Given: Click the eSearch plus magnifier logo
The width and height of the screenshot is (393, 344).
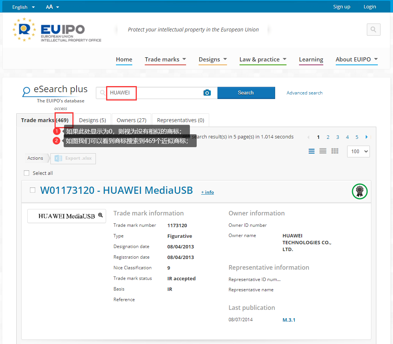Looking at the screenshot, I should pyautogui.click(x=26, y=92).
